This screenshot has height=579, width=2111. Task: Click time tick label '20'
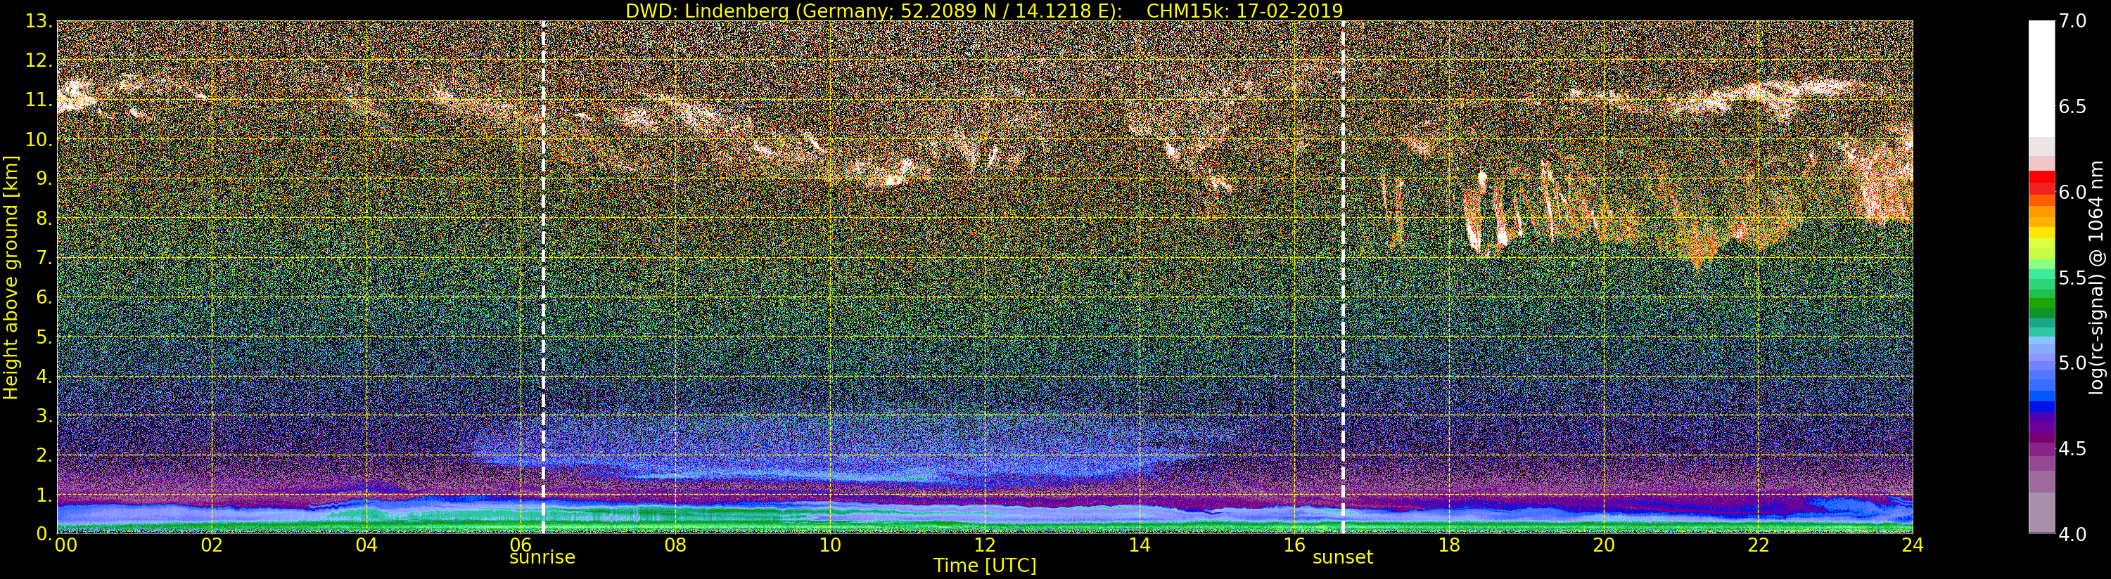(1604, 545)
